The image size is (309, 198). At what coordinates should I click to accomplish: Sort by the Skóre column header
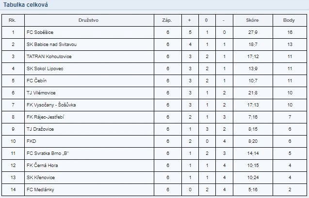point(252,20)
